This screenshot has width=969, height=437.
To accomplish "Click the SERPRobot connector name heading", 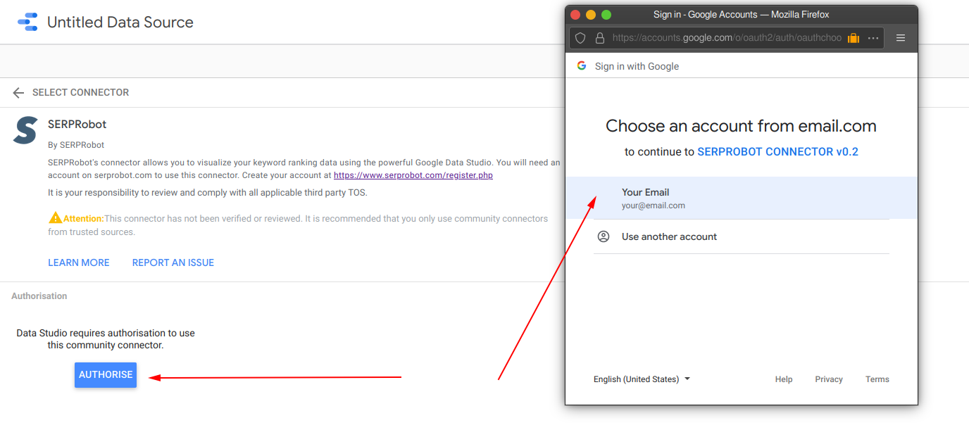I will click(x=77, y=125).
